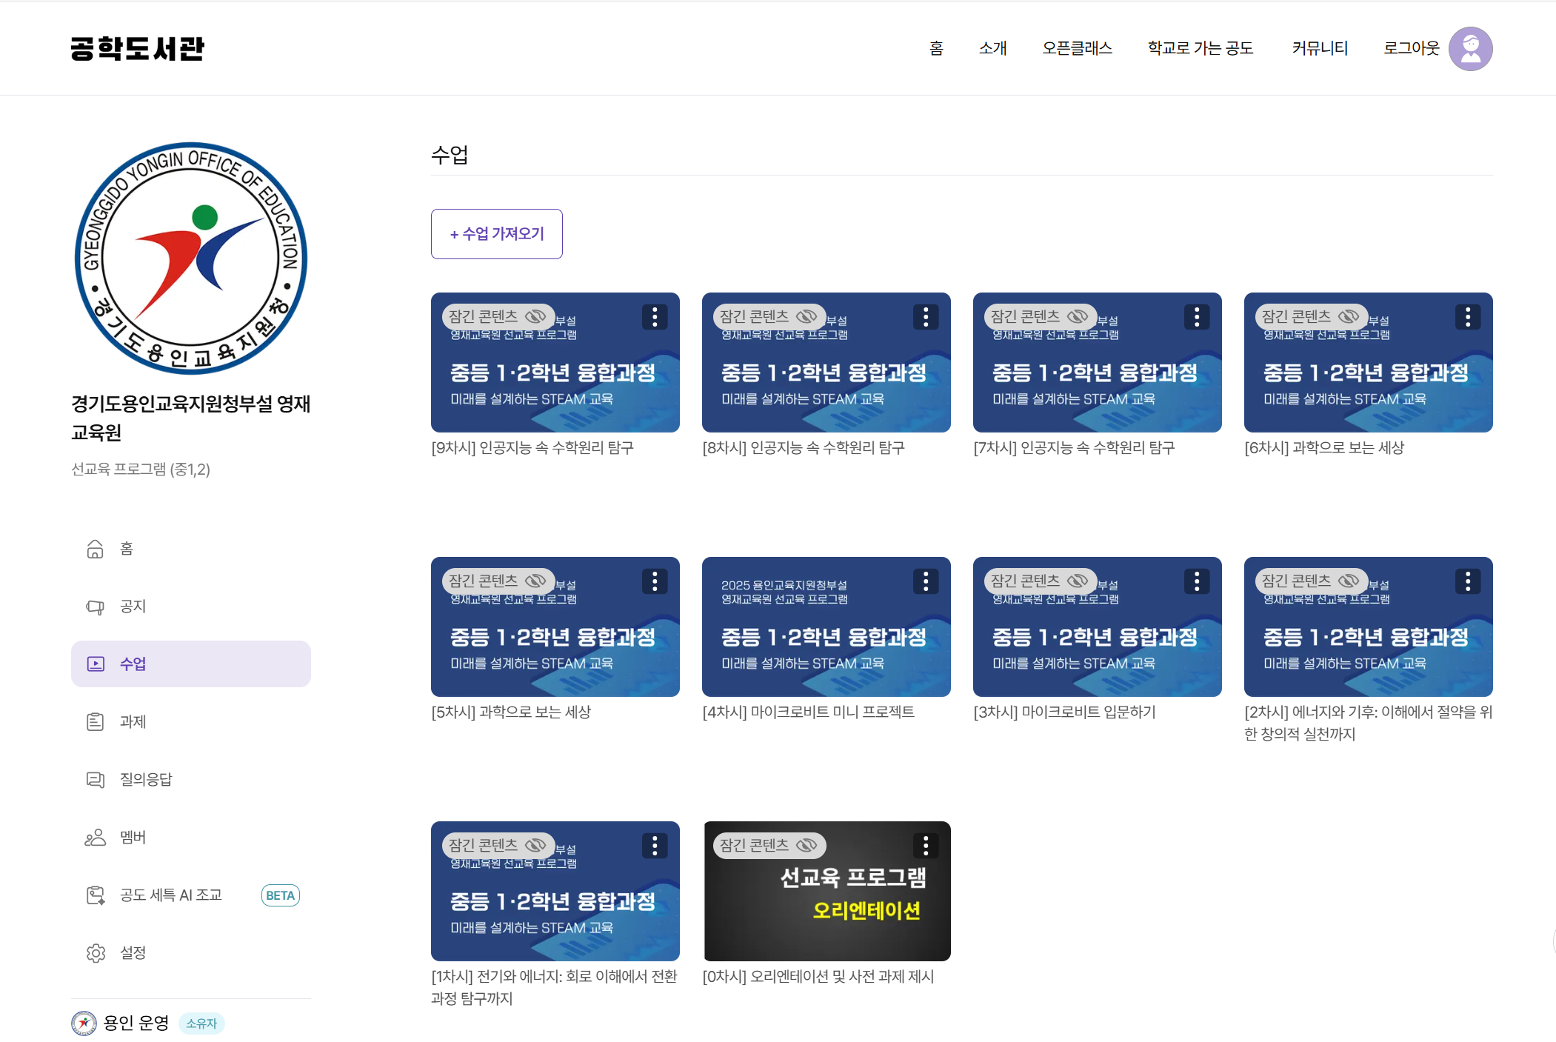Click the 공지 megaphone icon
Viewport: 1556px width, 1042px height.
click(95, 607)
